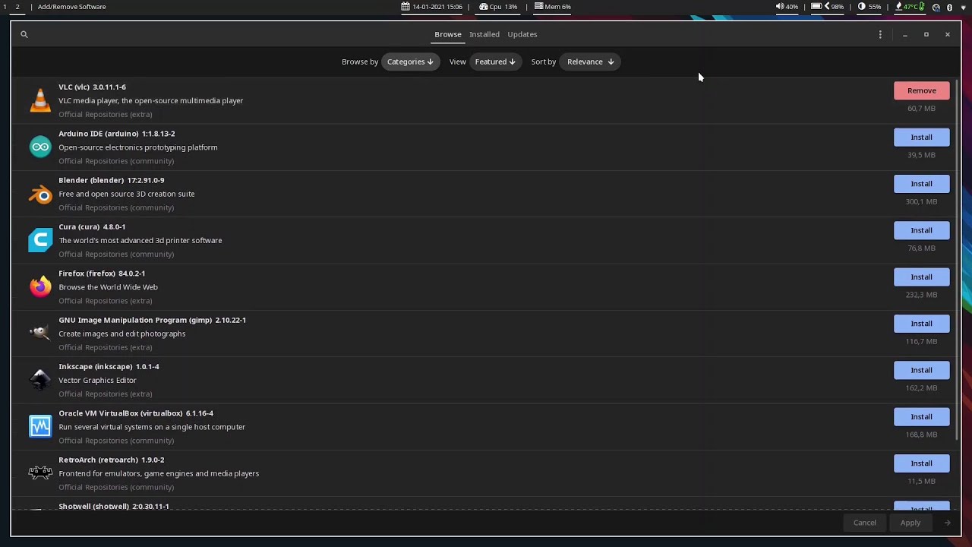Screen dimensions: 972x547
Task: Click the Cancel button
Action: (864, 523)
